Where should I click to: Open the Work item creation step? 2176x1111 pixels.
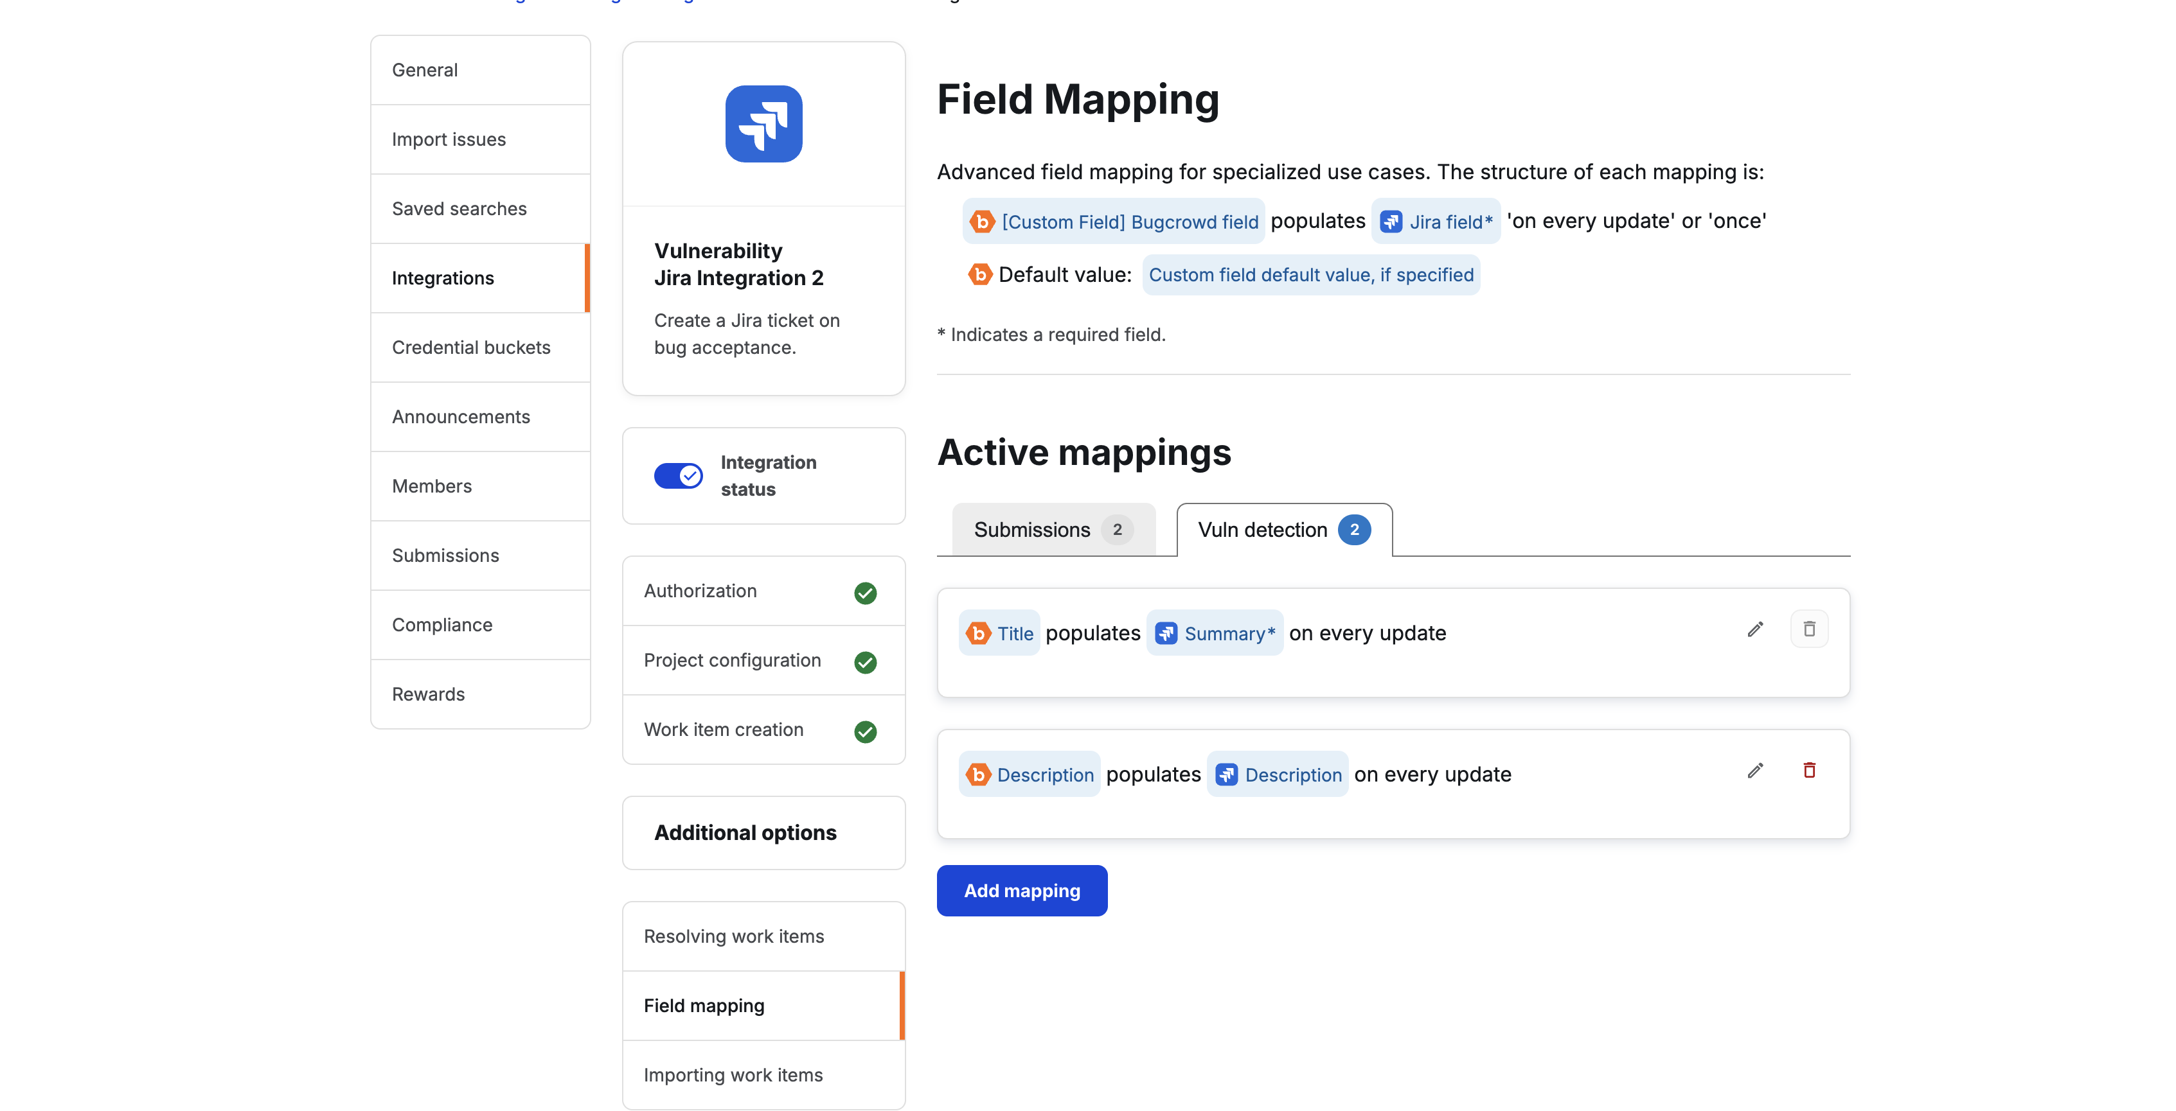[x=763, y=730]
